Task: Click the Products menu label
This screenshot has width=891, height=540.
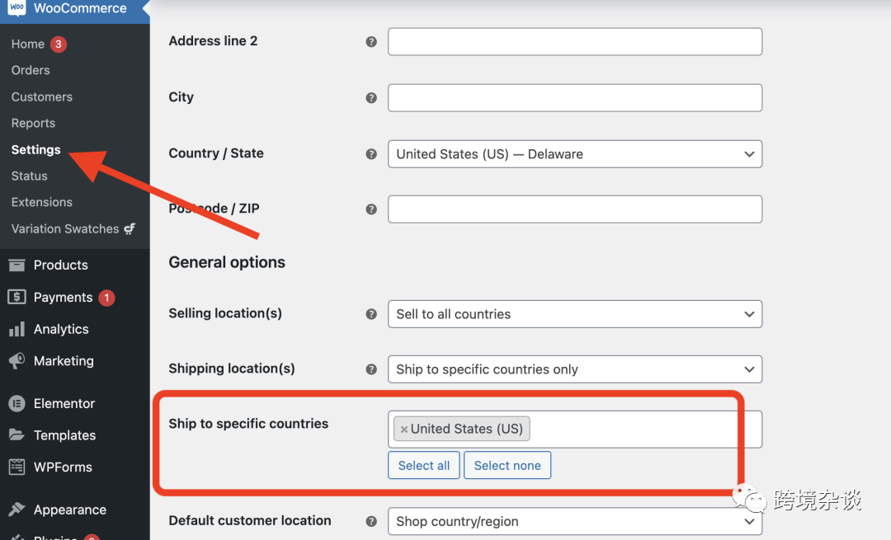Action: tap(61, 265)
